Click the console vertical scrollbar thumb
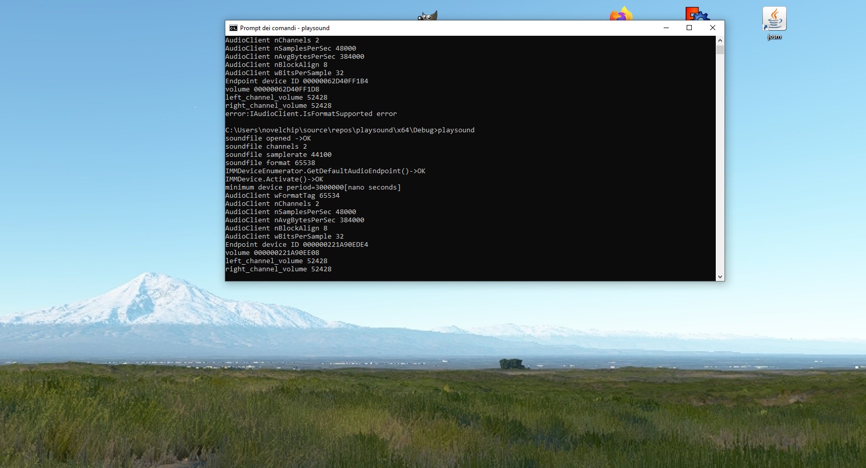This screenshot has height=468, width=866. coord(720,50)
